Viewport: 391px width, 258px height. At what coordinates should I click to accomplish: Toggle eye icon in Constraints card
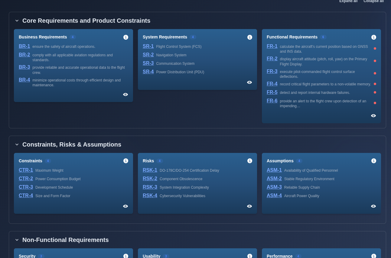click(125, 206)
